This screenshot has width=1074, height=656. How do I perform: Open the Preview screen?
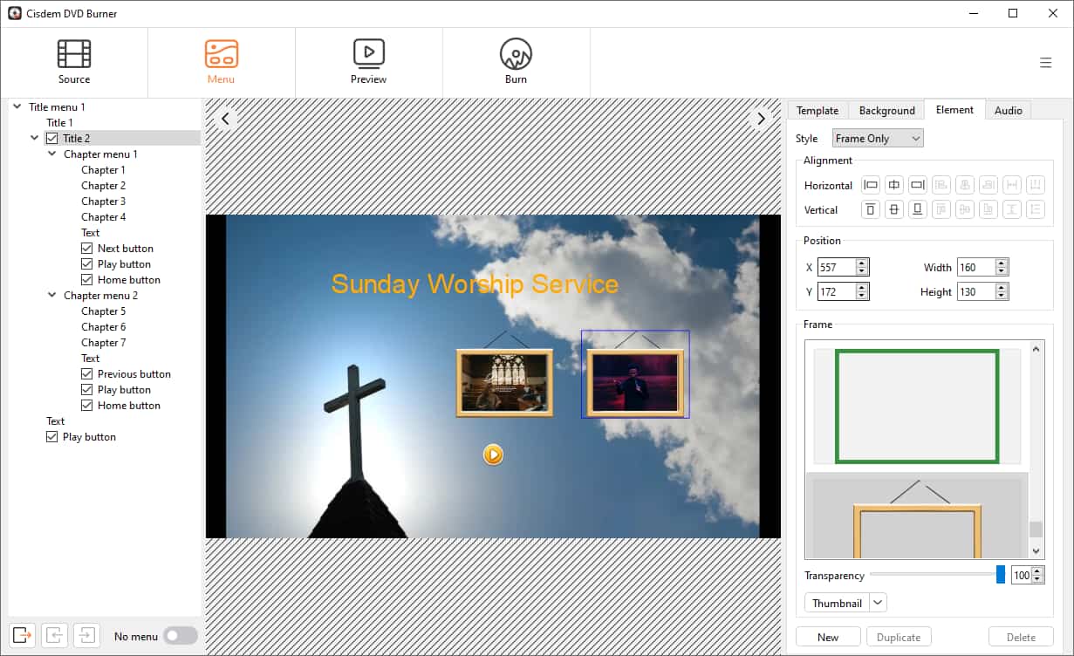coord(368,61)
